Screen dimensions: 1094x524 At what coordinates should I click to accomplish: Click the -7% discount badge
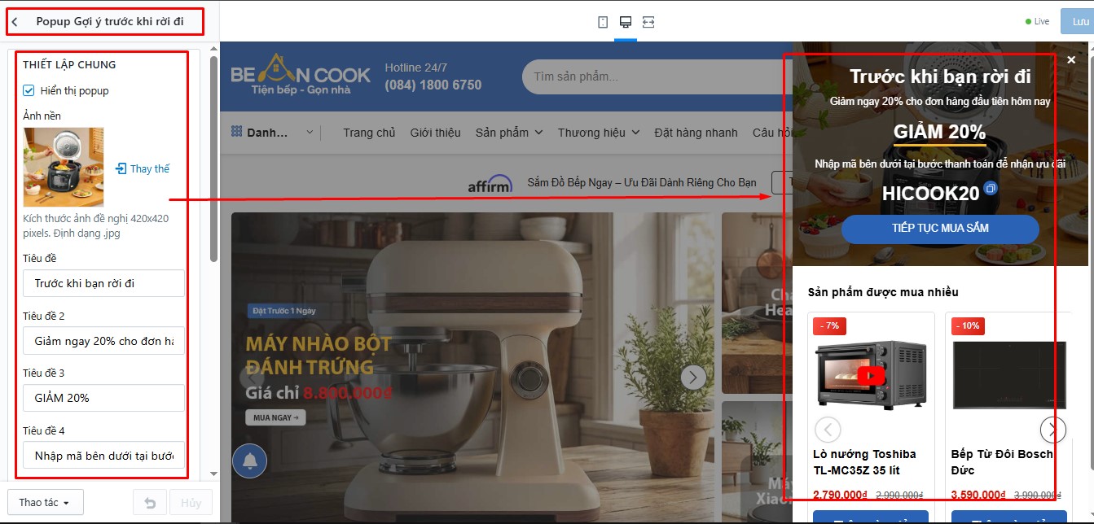point(828,325)
